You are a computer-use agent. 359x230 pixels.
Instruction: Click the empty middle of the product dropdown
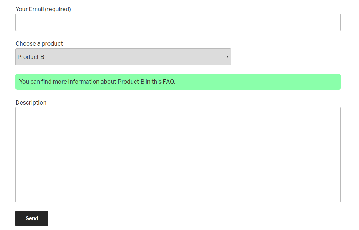pos(135,57)
